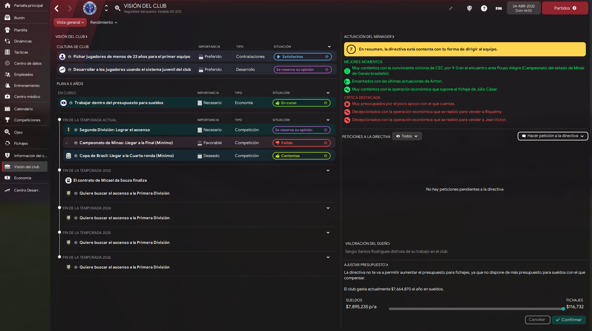The width and height of the screenshot is (592, 331).
Task: Open Centro Desarr. boot icon
Action: 7,190
